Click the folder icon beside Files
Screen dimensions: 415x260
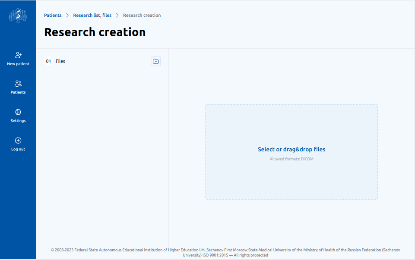click(155, 61)
